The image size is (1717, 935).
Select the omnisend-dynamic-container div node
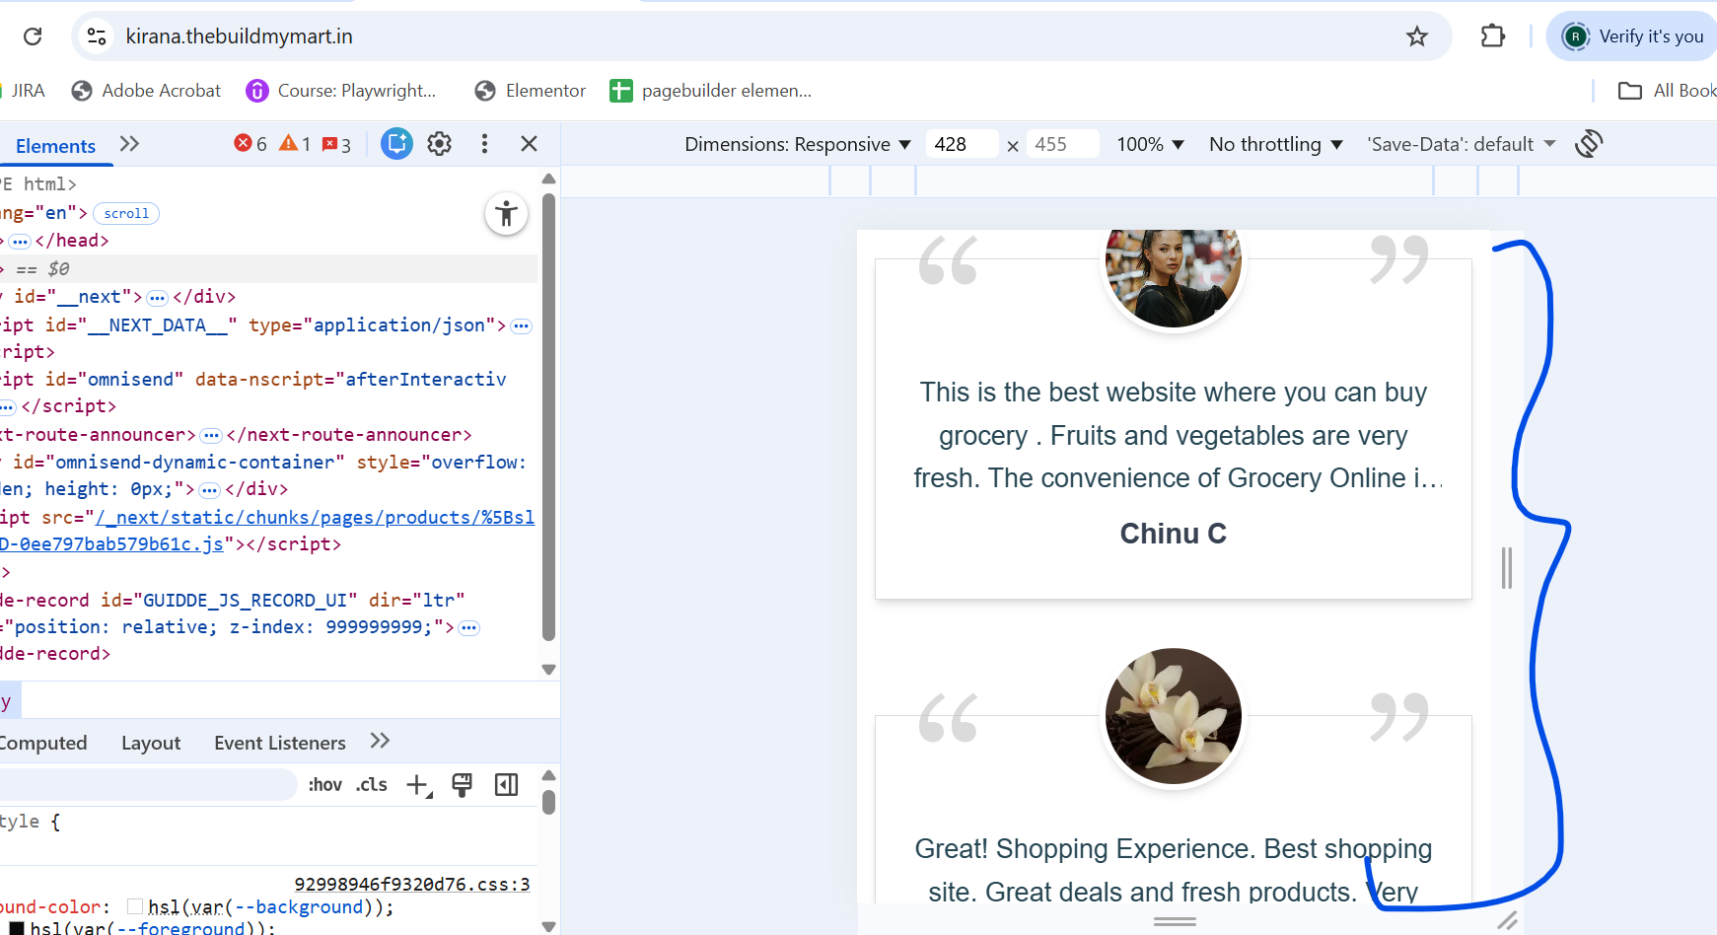point(264,475)
